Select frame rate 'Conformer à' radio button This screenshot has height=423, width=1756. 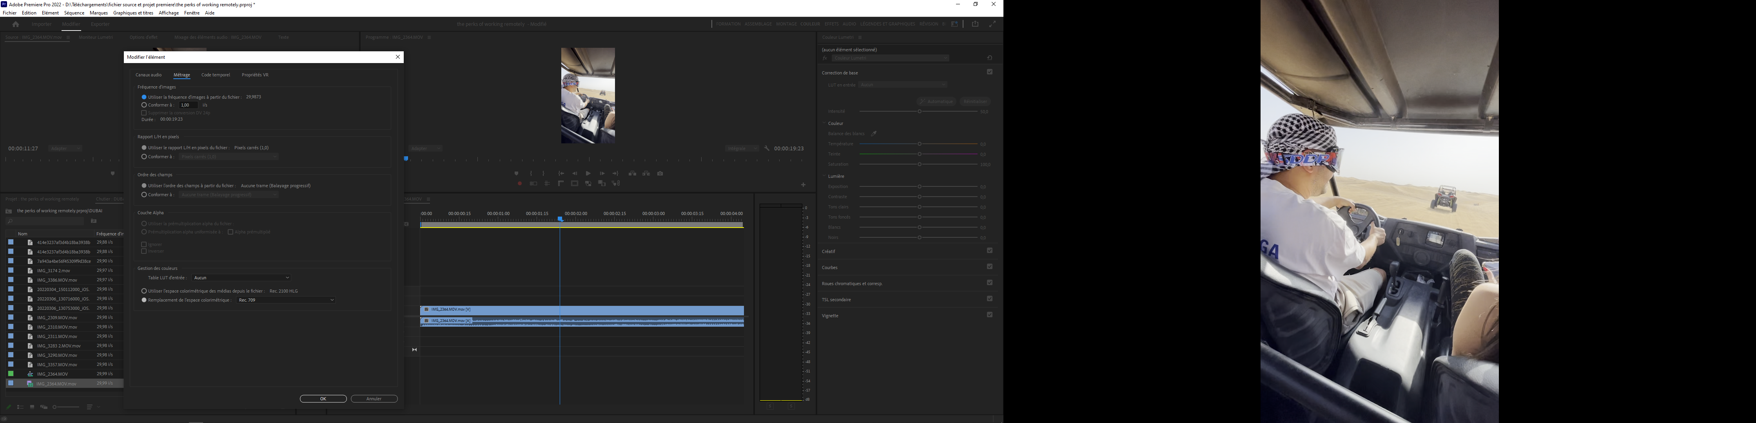(144, 106)
